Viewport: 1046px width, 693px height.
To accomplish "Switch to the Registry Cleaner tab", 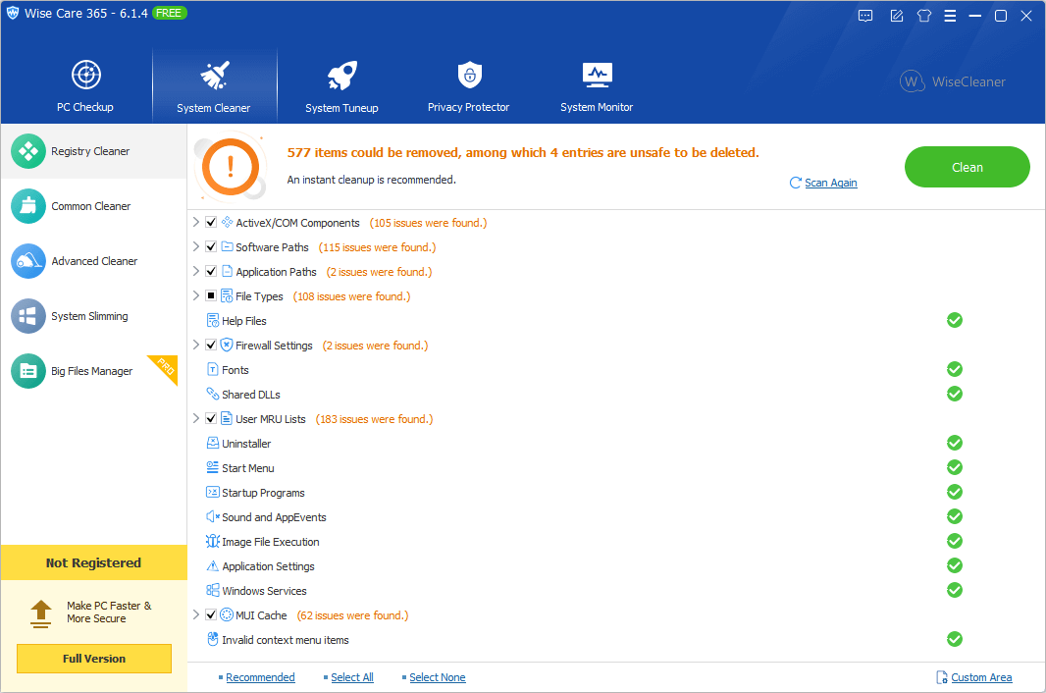I will point(90,151).
